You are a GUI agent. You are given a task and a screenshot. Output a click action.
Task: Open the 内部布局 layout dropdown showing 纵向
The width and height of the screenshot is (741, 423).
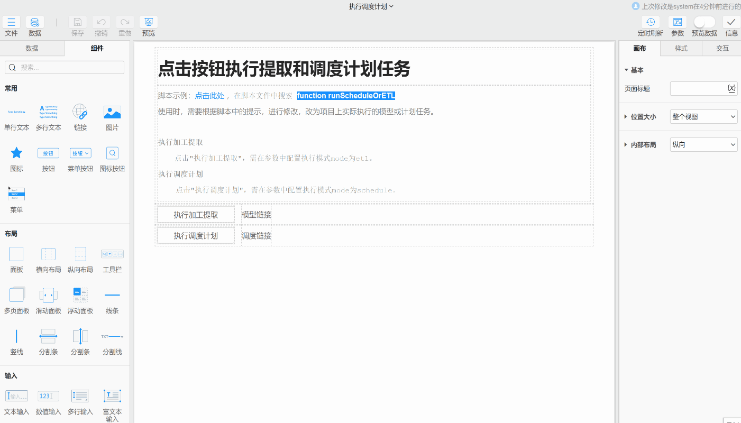[x=703, y=144]
